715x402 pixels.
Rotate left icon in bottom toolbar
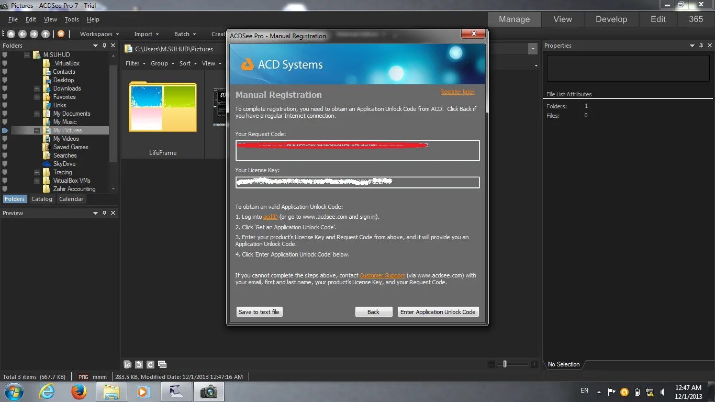(x=139, y=364)
